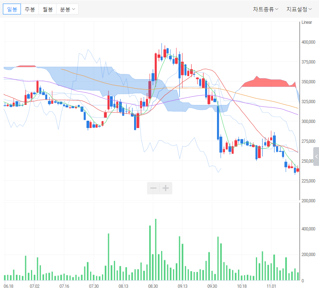Open the 분봉 minute chart dropdown

coord(67,9)
